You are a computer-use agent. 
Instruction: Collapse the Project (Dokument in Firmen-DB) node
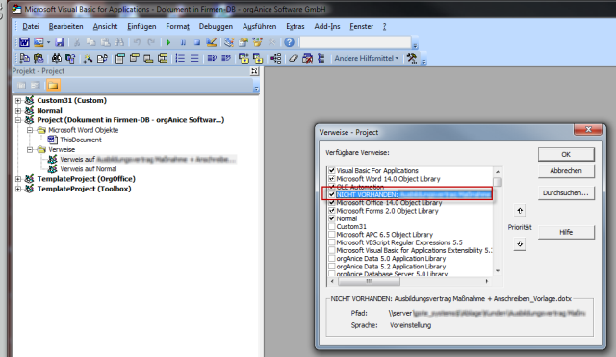click(18, 120)
